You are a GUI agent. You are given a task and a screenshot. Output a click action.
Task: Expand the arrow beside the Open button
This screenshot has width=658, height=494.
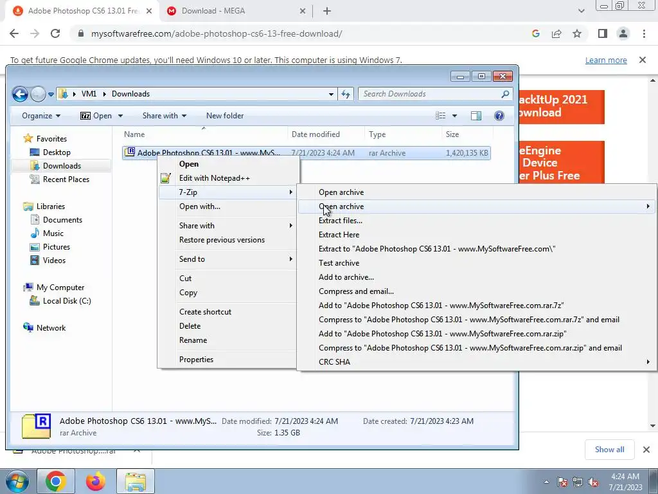[x=120, y=116]
